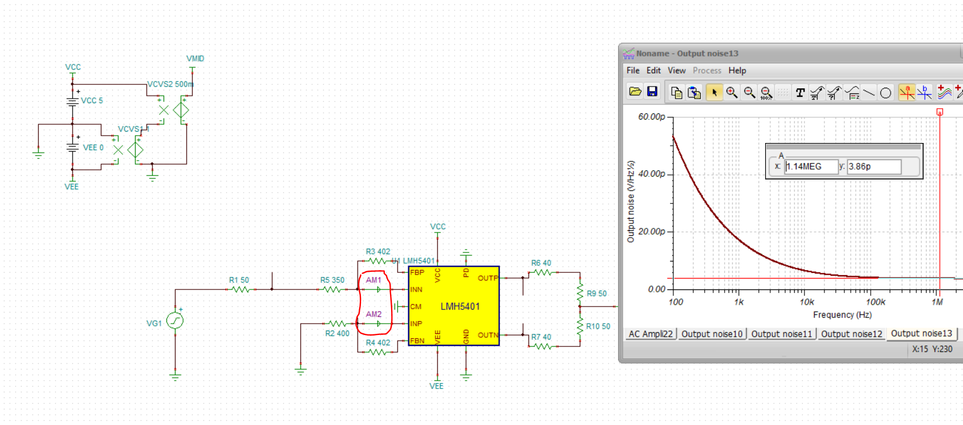Toggle cursor B

pos(924,92)
